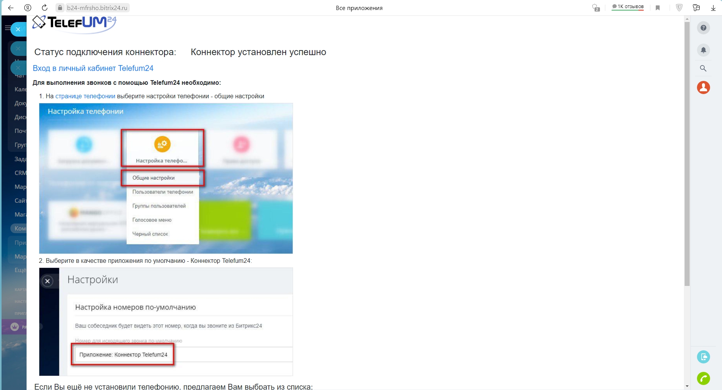Image resolution: width=722 pixels, height=390 pixels.
Task: Open link Вход в личный кабинет Telefum24
Action: (x=93, y=68)
